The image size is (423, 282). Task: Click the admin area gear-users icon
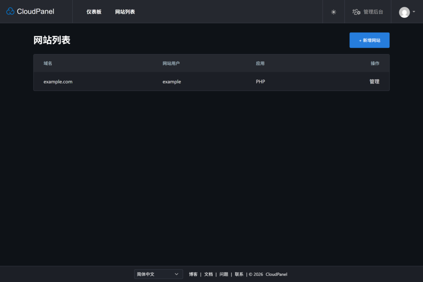pyautogui.click(x=356, y=12)
